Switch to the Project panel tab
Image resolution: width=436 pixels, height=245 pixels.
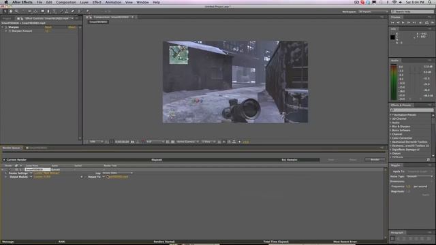point(7,18)
